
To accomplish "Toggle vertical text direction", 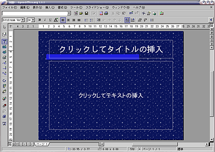I will coord(133,20).
